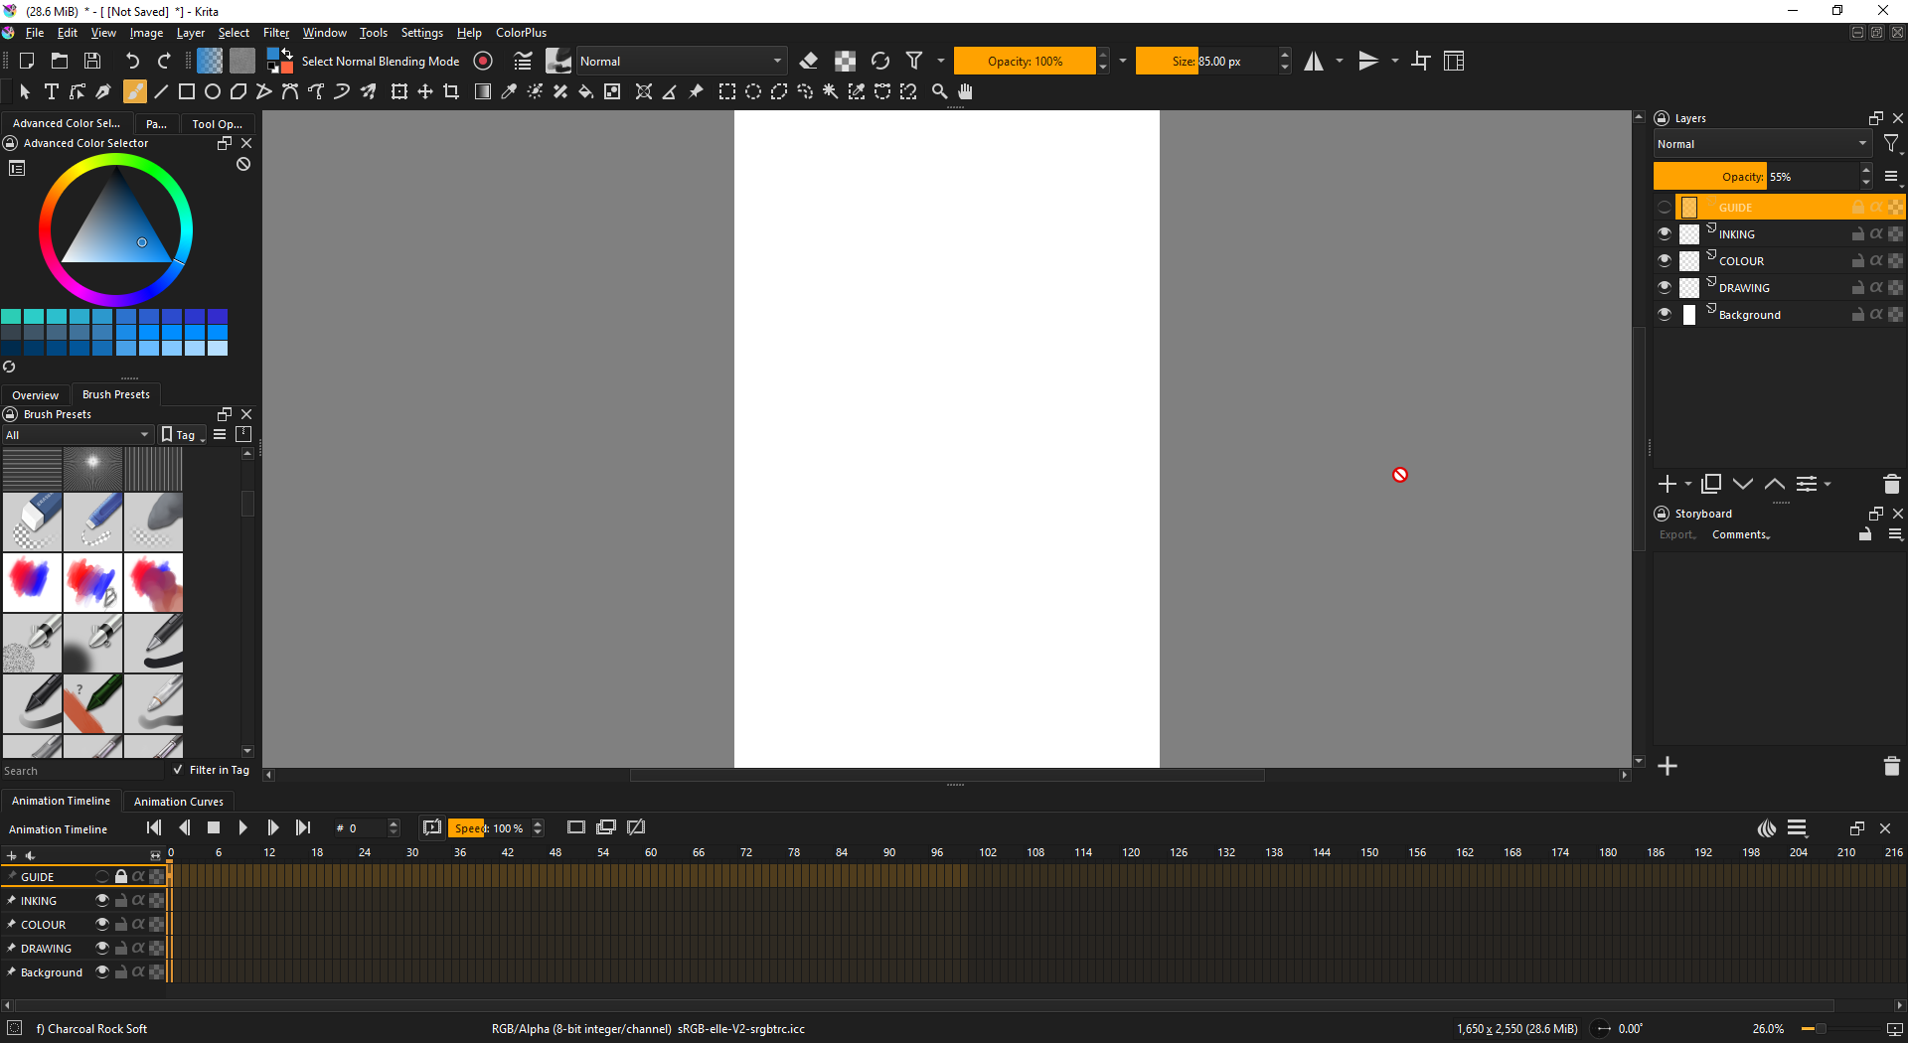Select the Zoom tool
1908x1043 pixels.
(x=939, y=91)
